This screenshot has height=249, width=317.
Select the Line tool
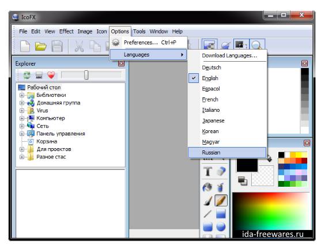coord(207,214)
